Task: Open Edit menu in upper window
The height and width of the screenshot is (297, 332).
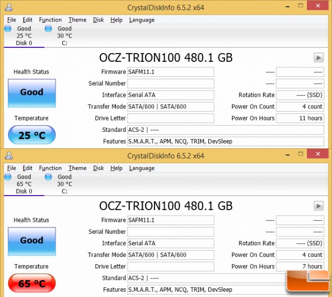Action: 27,20
